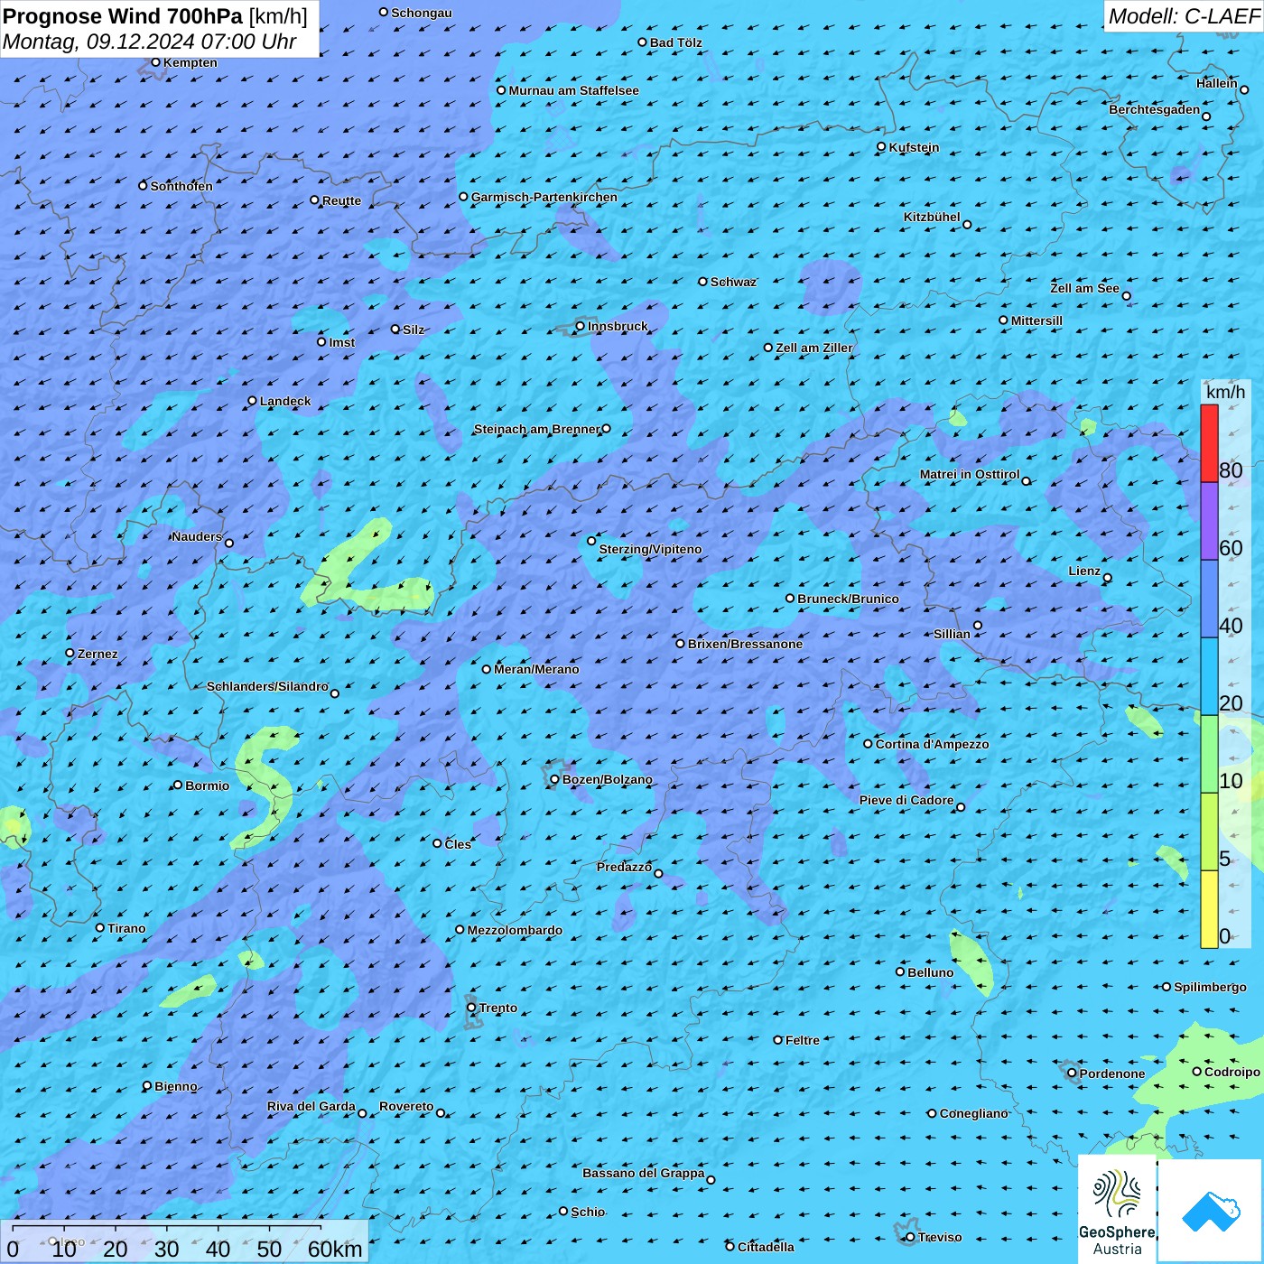Click the green 10 km/h legend color

point(1209,754)
